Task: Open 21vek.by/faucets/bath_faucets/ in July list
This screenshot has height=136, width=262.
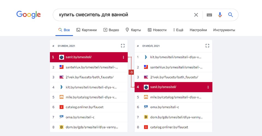Action: (x=174, y=77)
